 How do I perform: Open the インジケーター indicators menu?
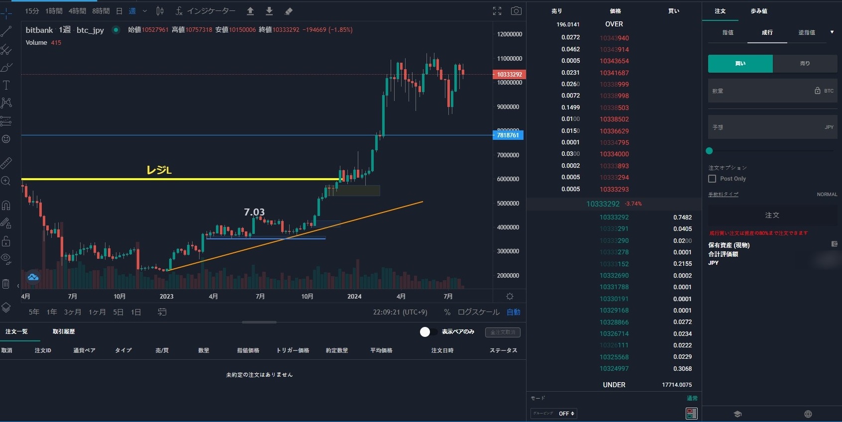tap(206, 11)
